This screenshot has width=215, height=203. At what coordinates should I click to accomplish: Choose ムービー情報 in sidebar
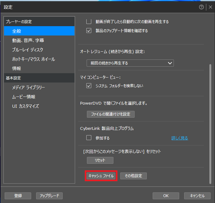[39, 97]
